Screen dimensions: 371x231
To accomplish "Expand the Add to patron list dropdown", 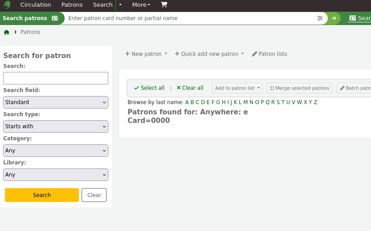I will pyautogui.click(x=237, y=88).
